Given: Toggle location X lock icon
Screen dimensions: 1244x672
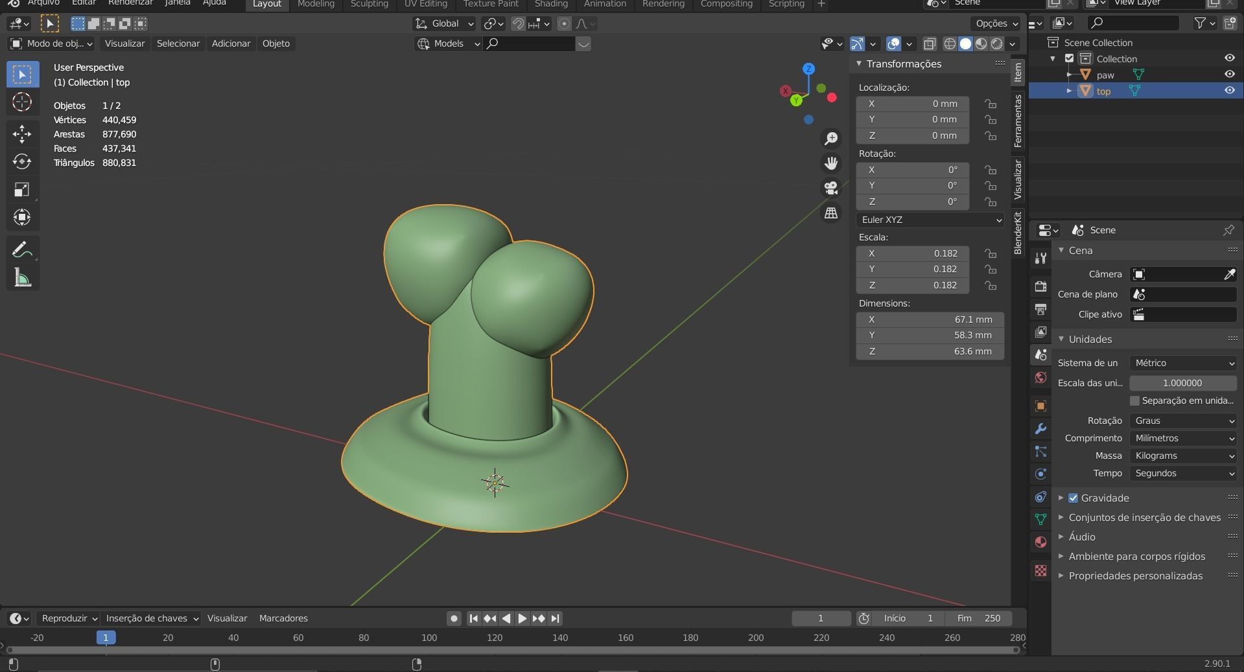Looking at the screenshot, I should pyautogui.click(x=990, y=104).
